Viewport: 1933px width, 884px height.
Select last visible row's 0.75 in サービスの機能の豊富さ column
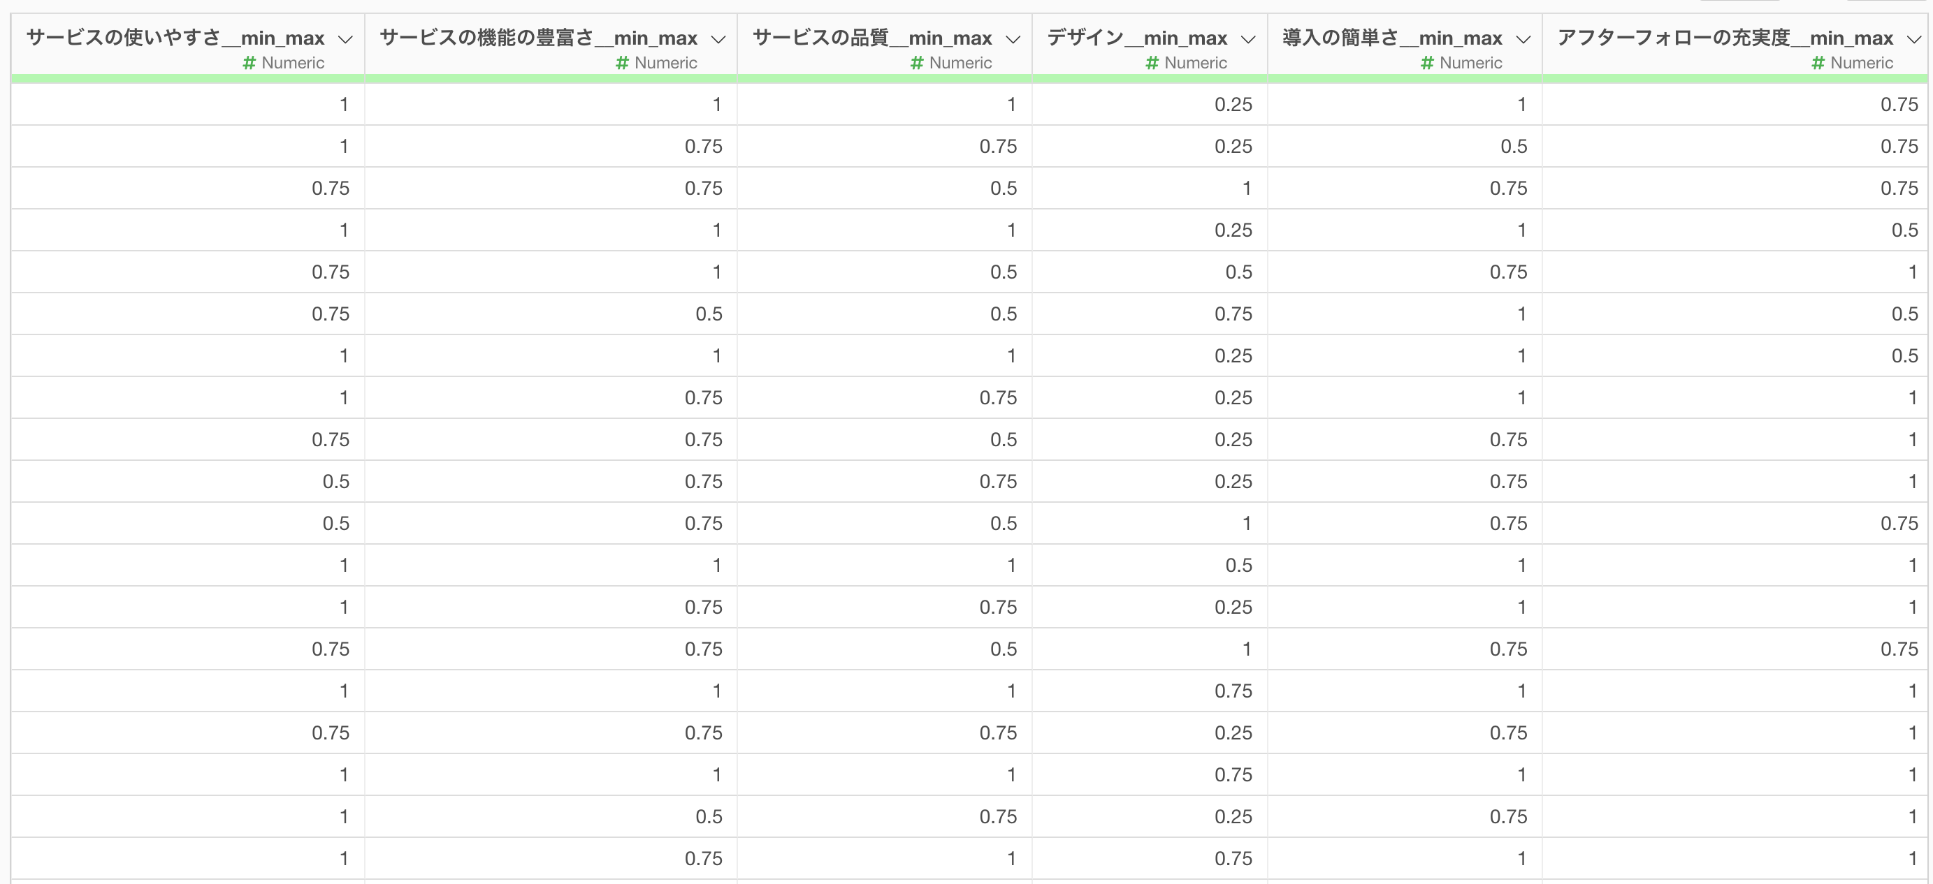pyautogui.click(x=704, y=858)
